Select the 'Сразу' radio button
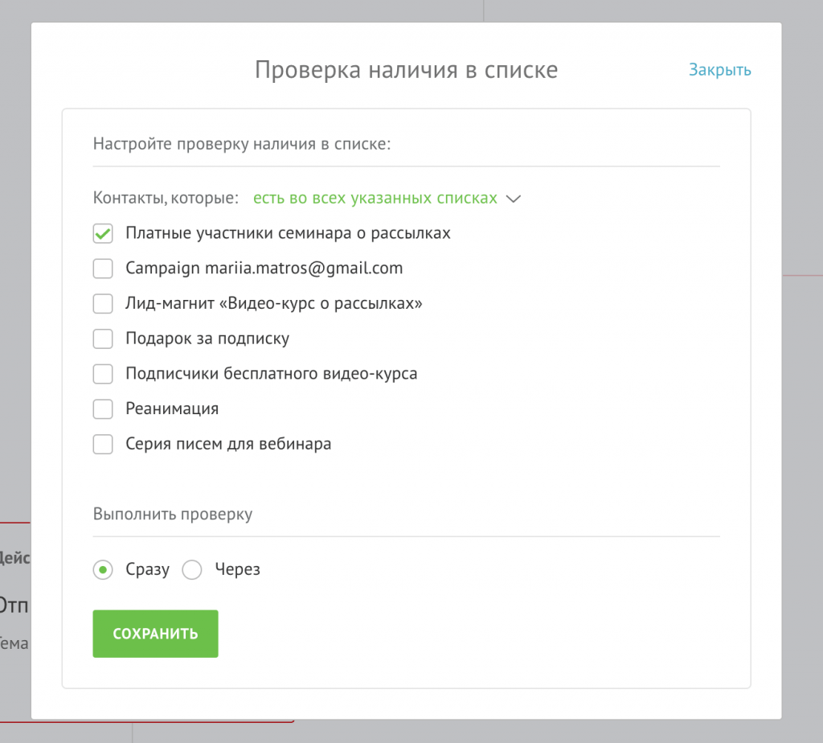This screenshot has height=743, width=823. (103, 570)
